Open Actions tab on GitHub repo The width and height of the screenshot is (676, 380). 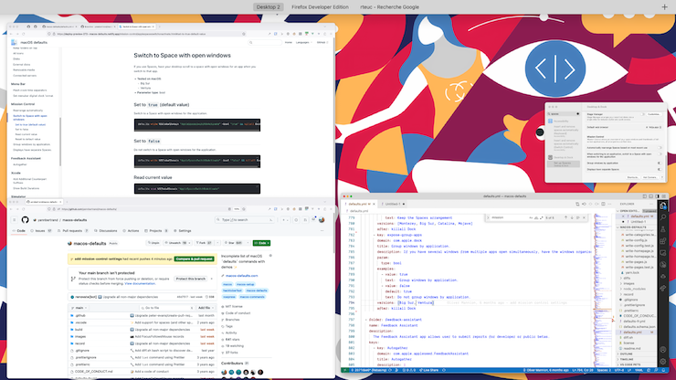point(131,231)
